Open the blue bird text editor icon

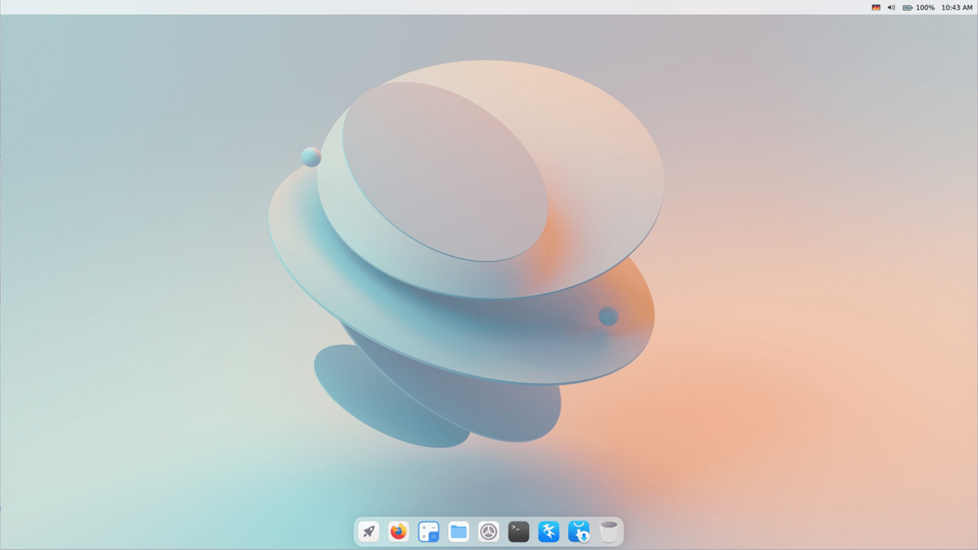(549, 532)
